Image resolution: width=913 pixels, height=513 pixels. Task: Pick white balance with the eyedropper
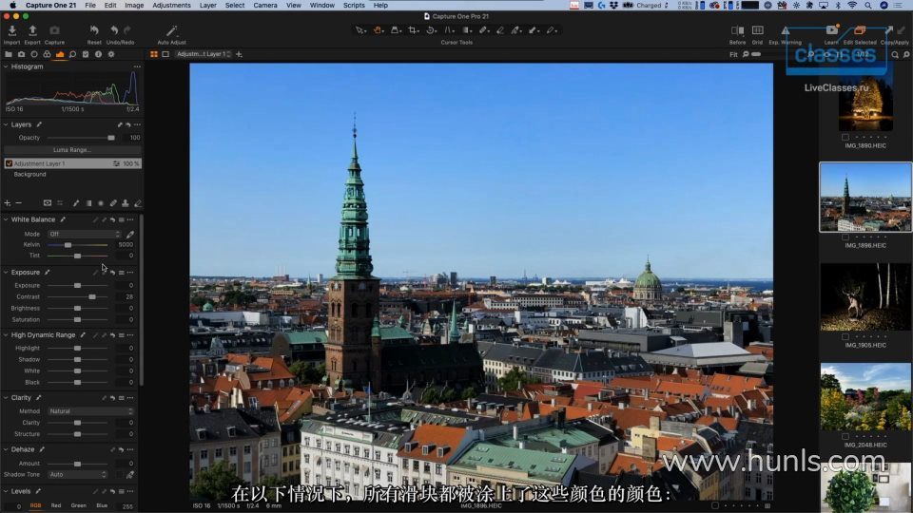(x=130, y=234)
